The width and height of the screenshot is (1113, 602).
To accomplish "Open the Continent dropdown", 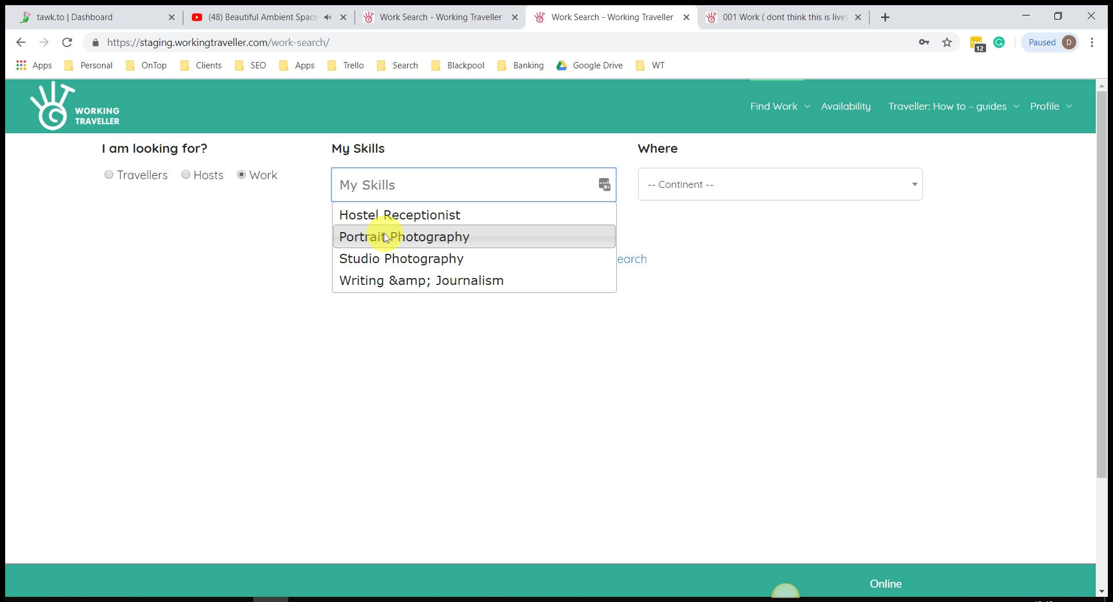I will (779, 184).
